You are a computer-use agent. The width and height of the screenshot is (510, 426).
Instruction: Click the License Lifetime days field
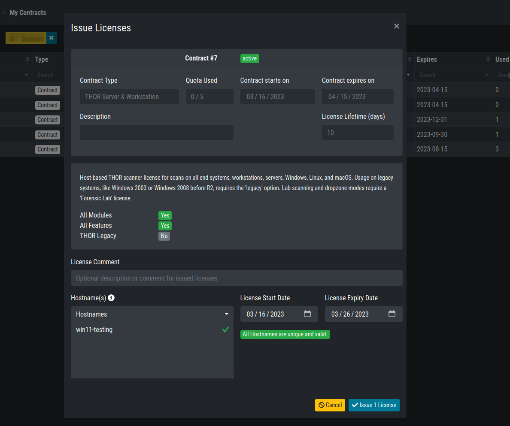click(x=358, y=133)
